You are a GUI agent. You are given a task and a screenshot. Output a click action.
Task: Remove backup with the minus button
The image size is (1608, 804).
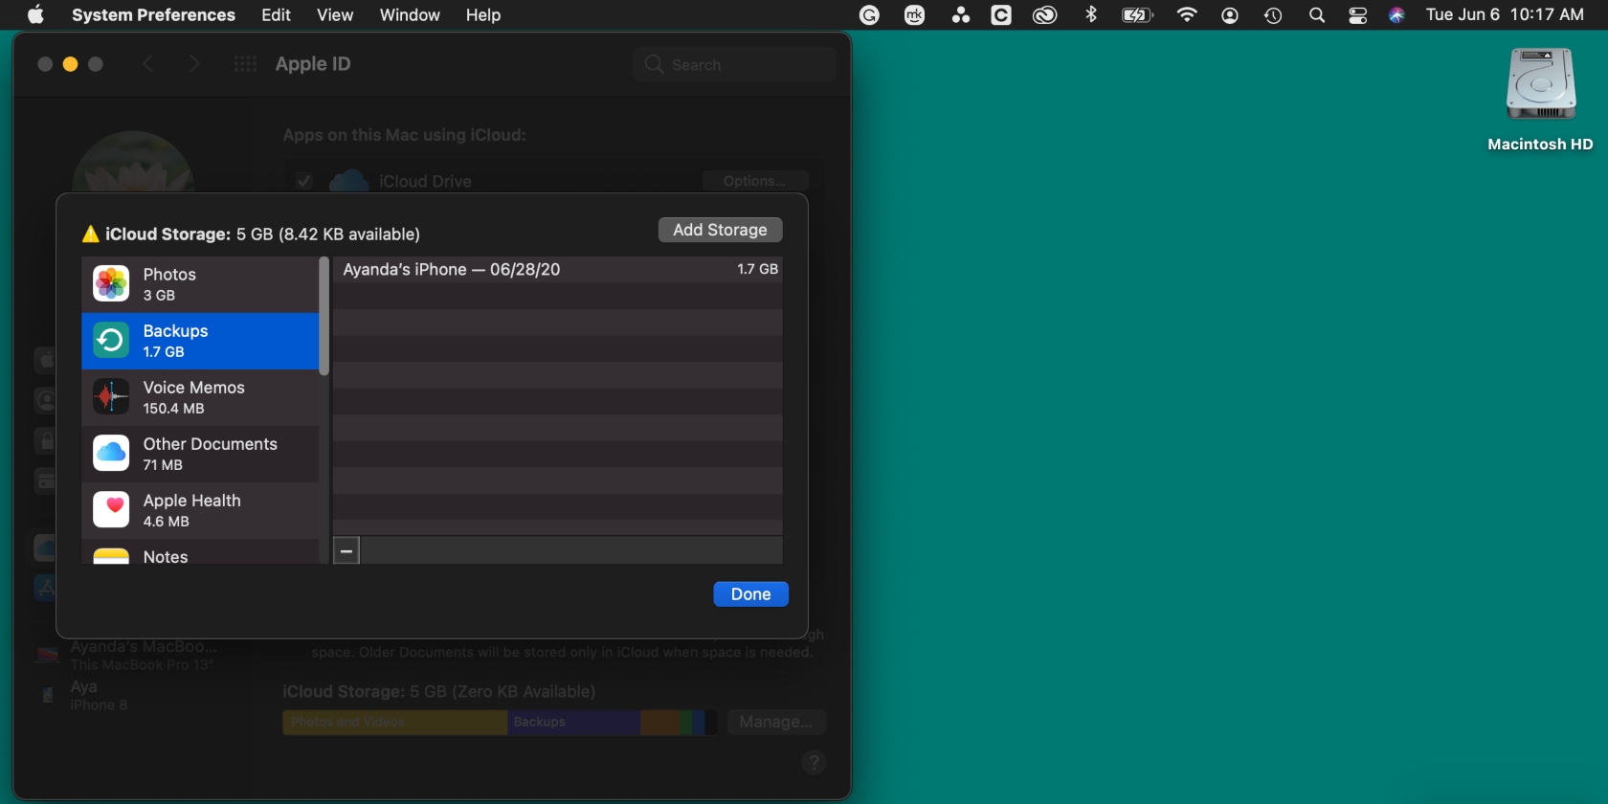(x=346, y=551)
